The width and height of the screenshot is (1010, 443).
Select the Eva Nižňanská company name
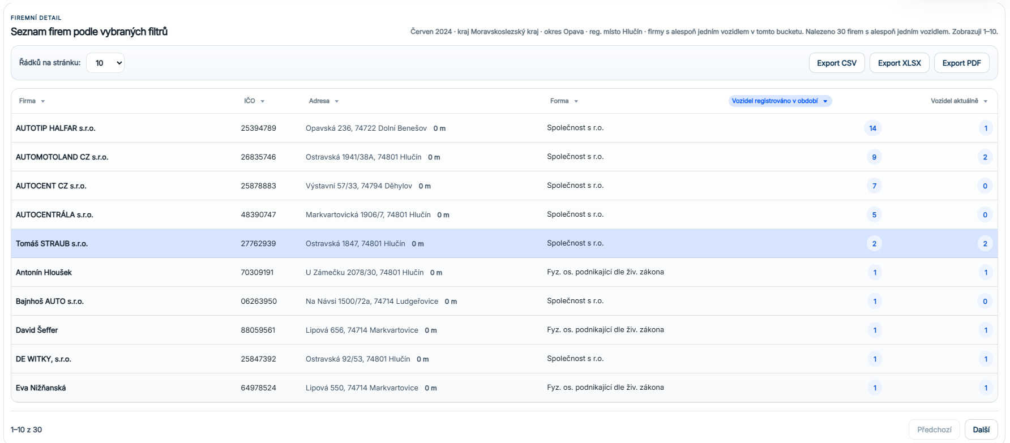(x=41, y=388)
